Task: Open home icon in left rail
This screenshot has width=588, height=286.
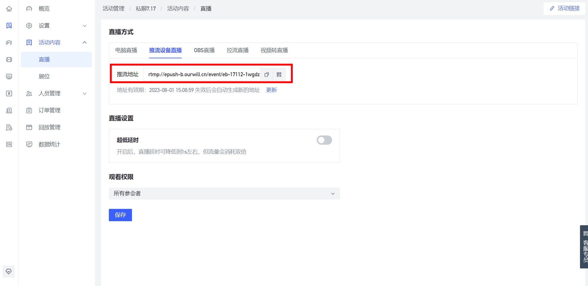Action: point(9,9)
